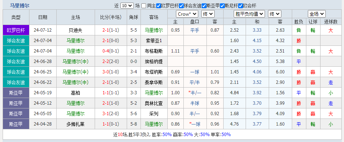344x142 pixels.
Task: Click the 2-1(1-1) score on 24-07-12
Action: [x=111, y=30]
